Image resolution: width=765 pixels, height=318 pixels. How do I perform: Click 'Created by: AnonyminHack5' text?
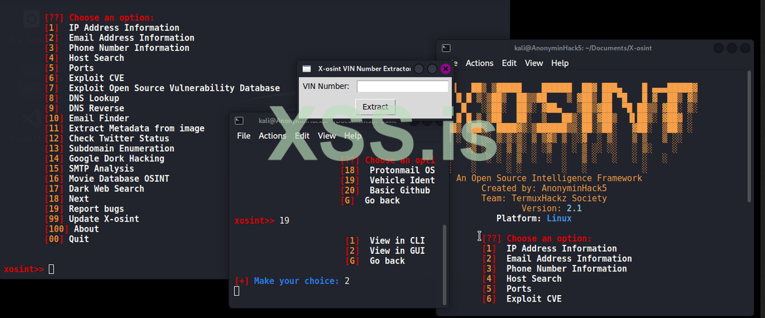coord(544,188)
